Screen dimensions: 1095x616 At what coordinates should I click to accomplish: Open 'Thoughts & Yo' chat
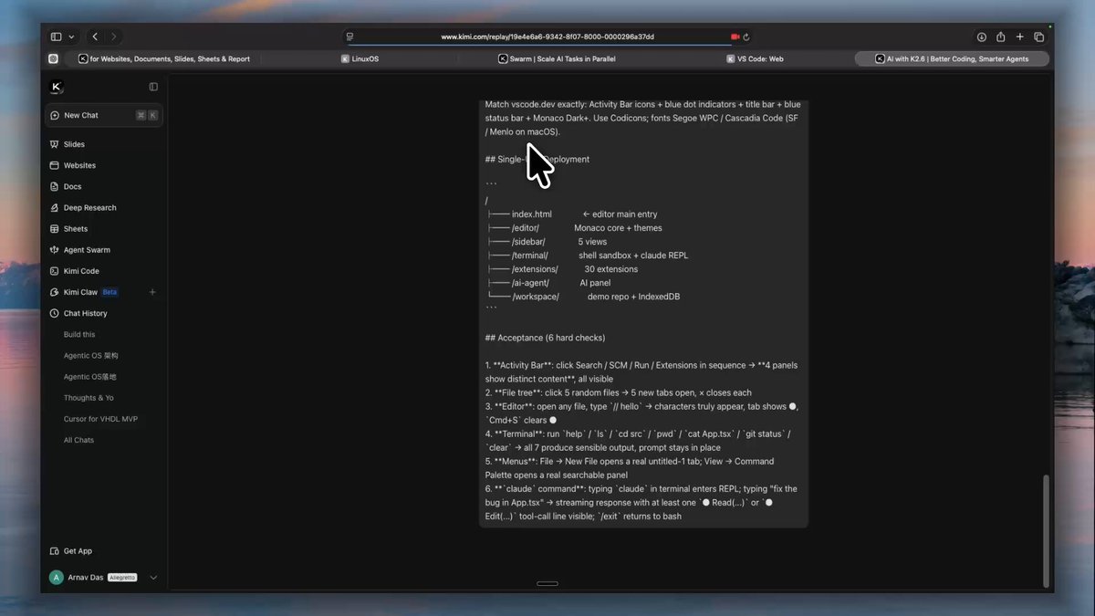pos(89,398)
